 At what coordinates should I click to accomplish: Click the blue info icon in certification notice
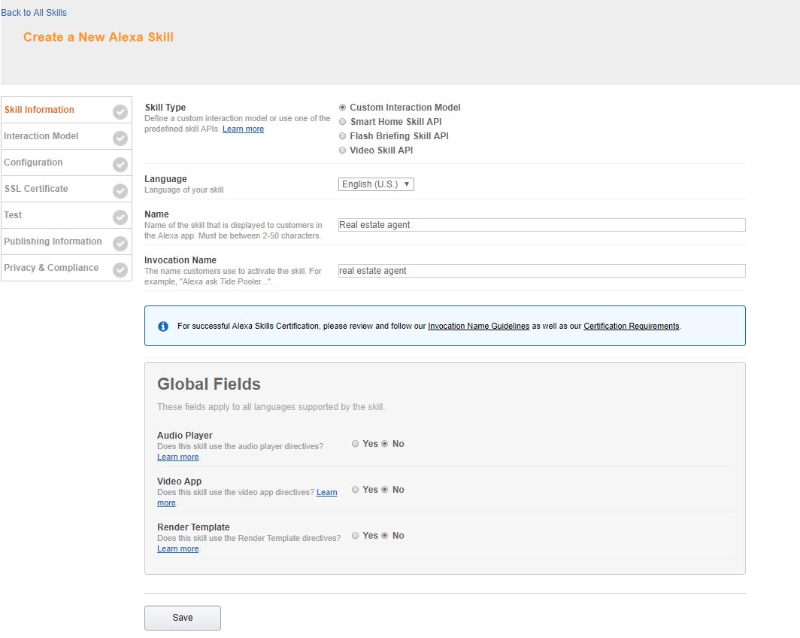[163, 326]
